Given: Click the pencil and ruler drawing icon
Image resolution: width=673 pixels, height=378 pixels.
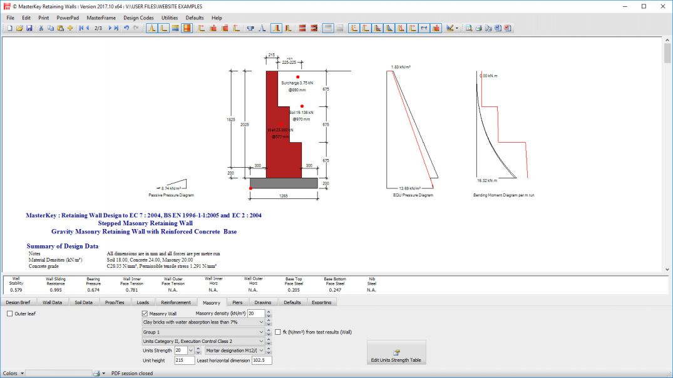Looking at the screenshot, I should [450, 28].
